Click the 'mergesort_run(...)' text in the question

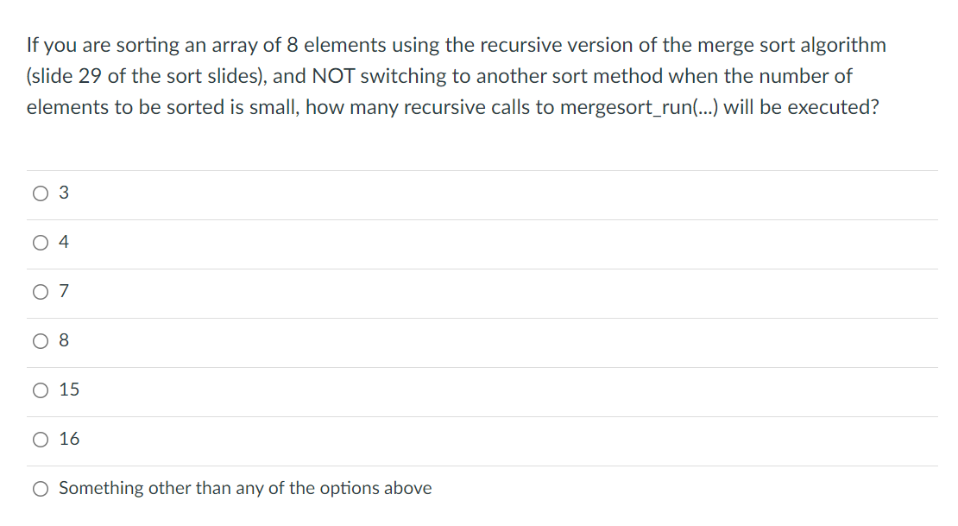coord(639,108)
